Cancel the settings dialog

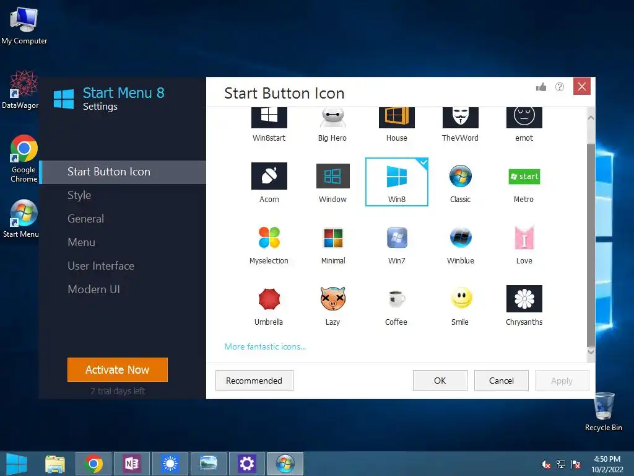(502, 381)
